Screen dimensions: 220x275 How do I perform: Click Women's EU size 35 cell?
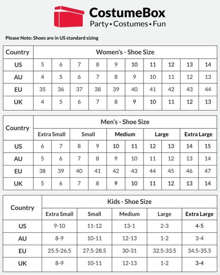coord(43,89)
